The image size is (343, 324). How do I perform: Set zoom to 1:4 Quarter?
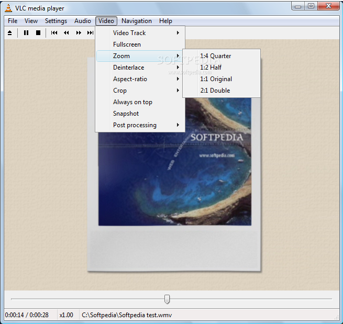pos(222,56)
